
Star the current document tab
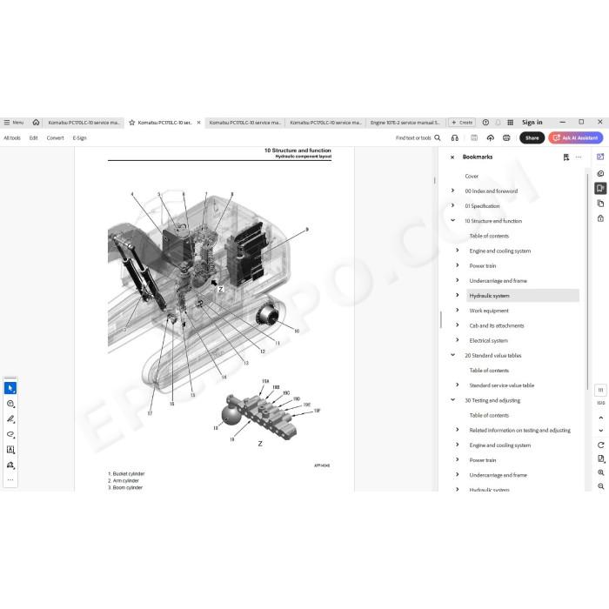(x=131, y=123)
